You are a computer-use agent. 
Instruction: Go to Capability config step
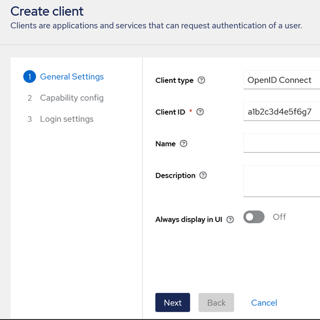pos(66,98)
